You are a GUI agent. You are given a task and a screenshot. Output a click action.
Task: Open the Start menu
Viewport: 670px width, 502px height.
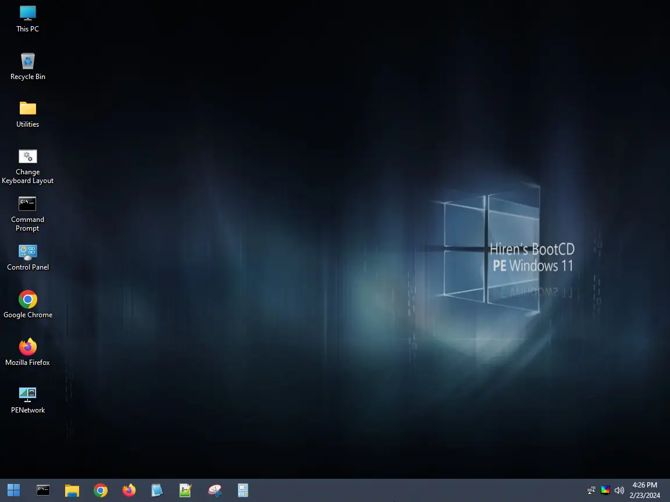click(13, 490)
